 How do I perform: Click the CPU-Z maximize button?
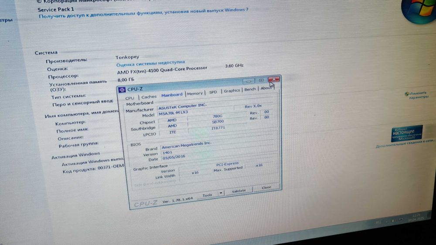tap(261, 80)
